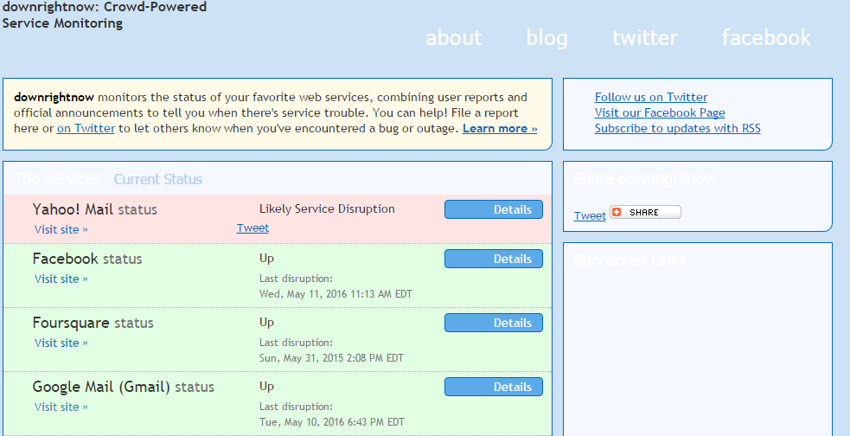This screenshot has height=436, width=850.
Task: Click 'Likely Service Disruption' status text
Action: point(327,208)
